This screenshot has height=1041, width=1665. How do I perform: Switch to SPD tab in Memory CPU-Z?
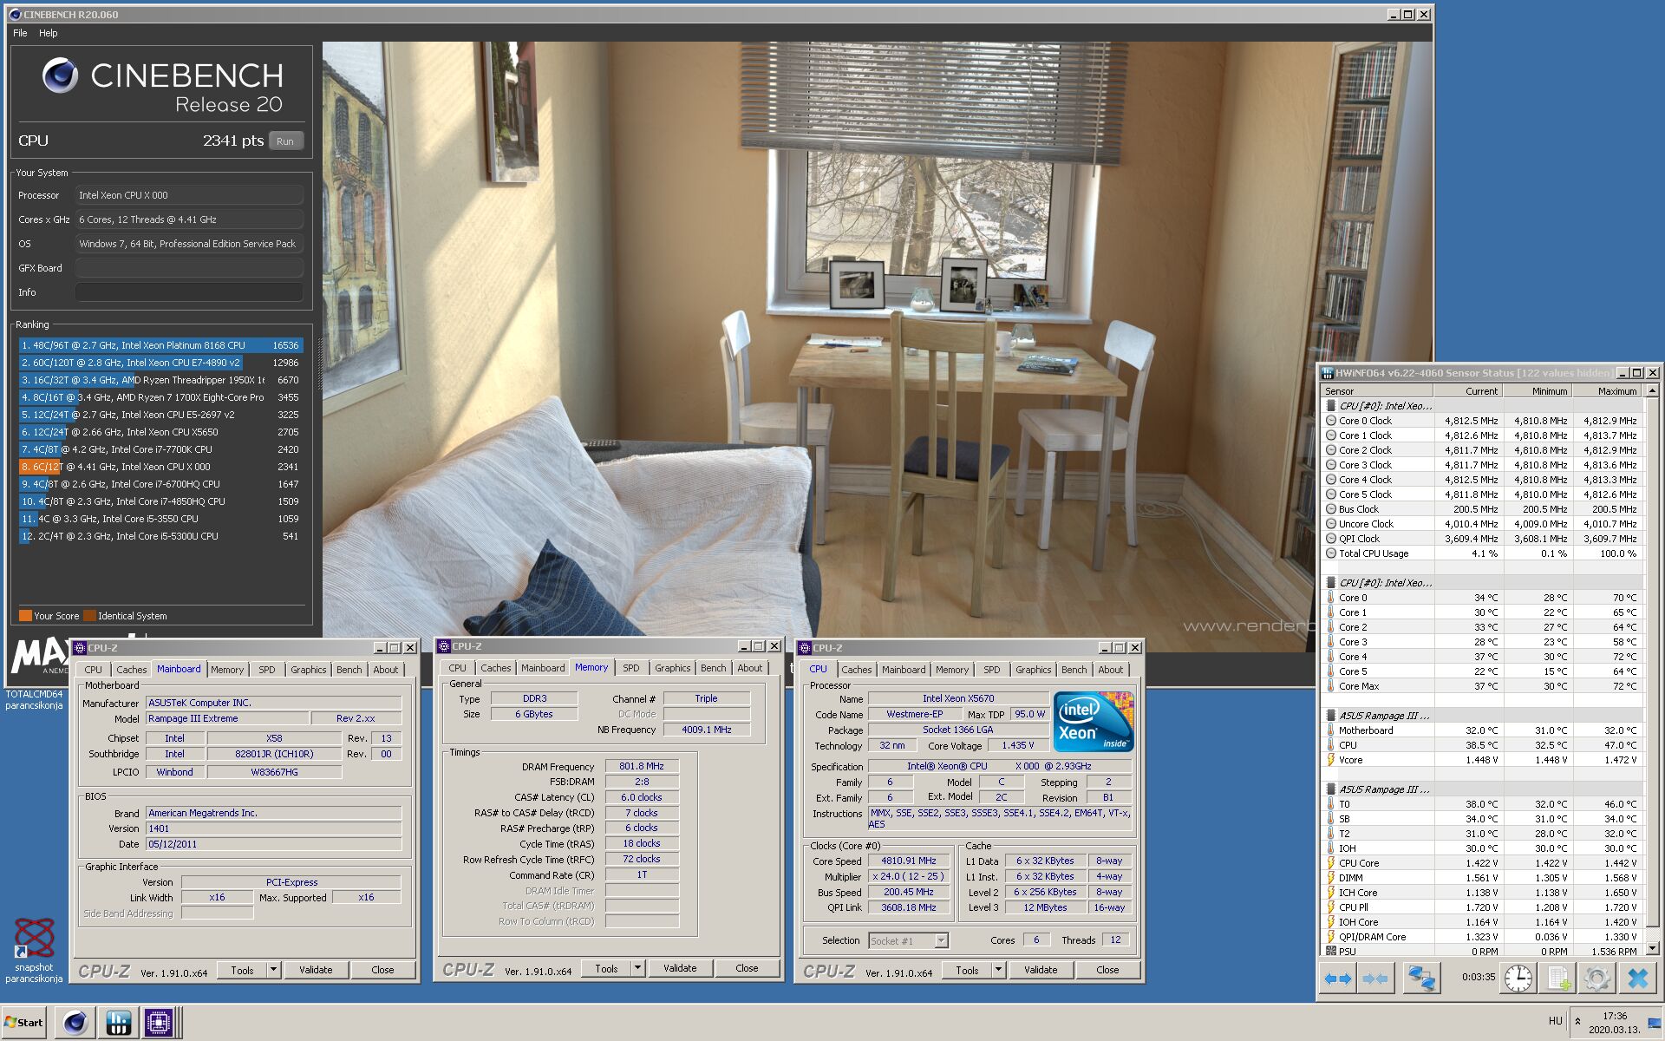(x=630, y=668)
